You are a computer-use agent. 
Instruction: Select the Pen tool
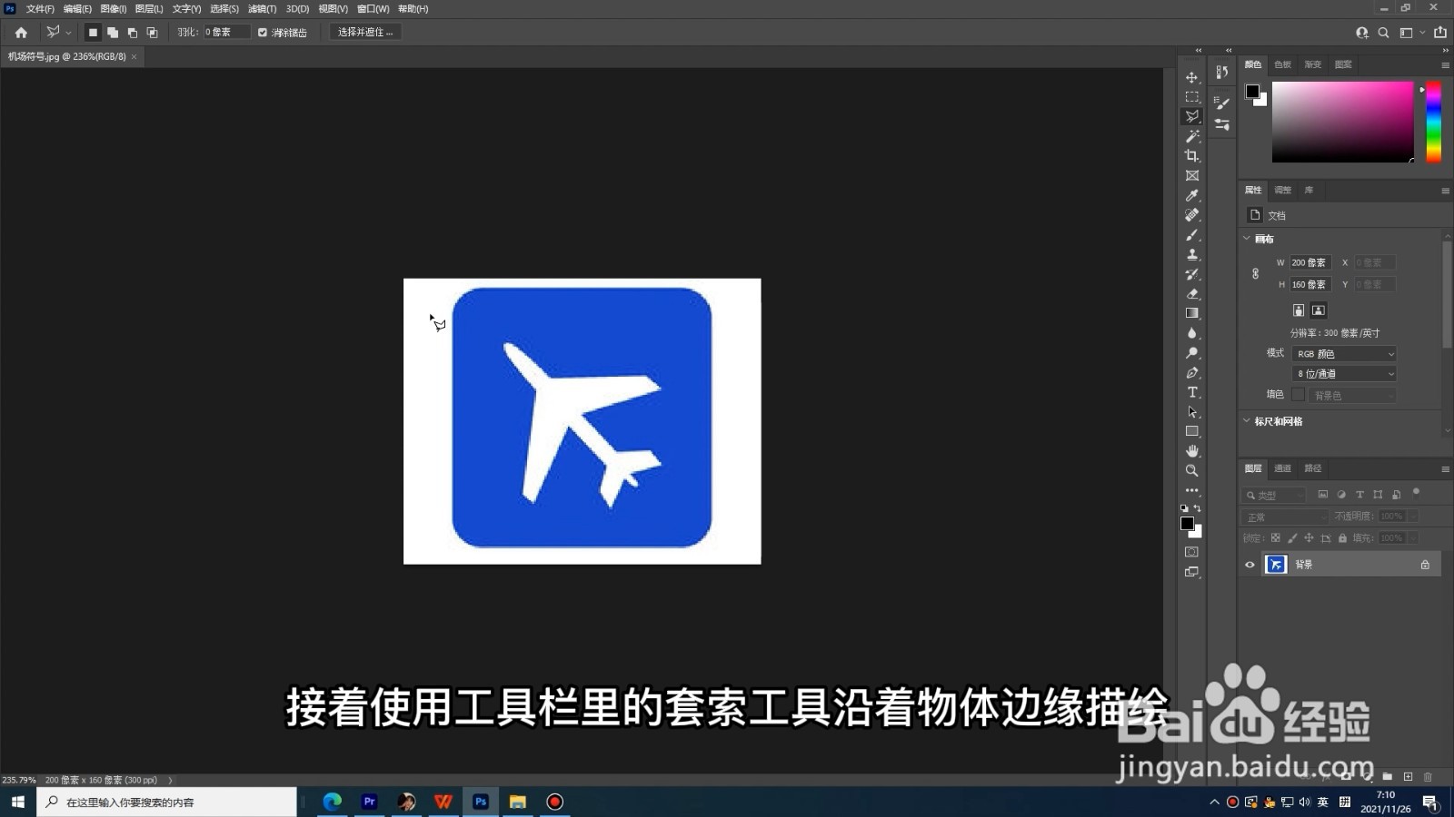(1191, 373)
